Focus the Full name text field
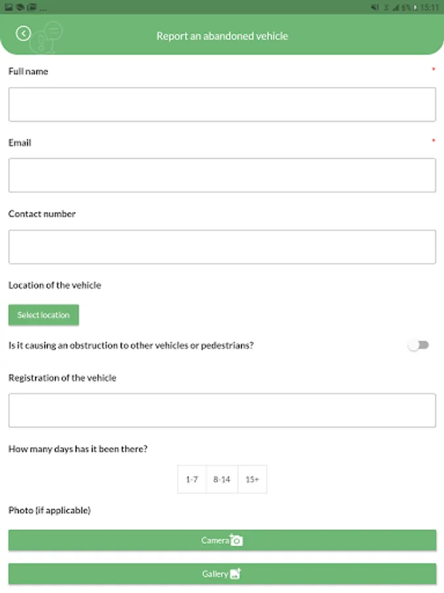Screen dimensions: 444x593 click(222, 105)
